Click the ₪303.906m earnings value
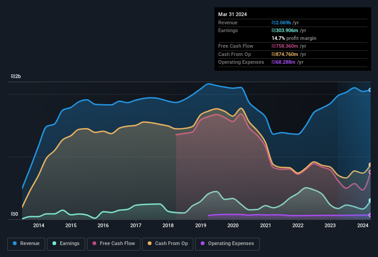This screenshot has height=257, width=378. (x=285, y=30)
